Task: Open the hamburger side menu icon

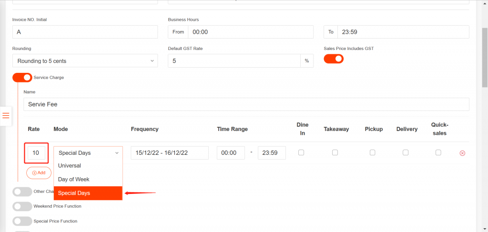Action: click(x=6, y=116)
